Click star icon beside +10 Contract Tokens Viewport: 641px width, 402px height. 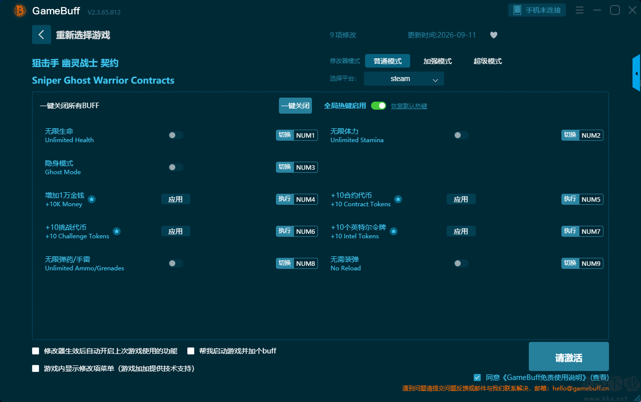(398, 199)
